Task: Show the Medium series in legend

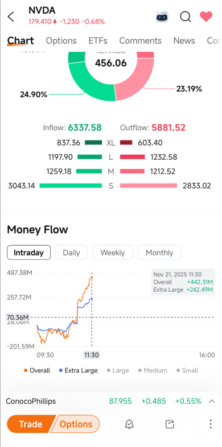Action: coord(153,370)
